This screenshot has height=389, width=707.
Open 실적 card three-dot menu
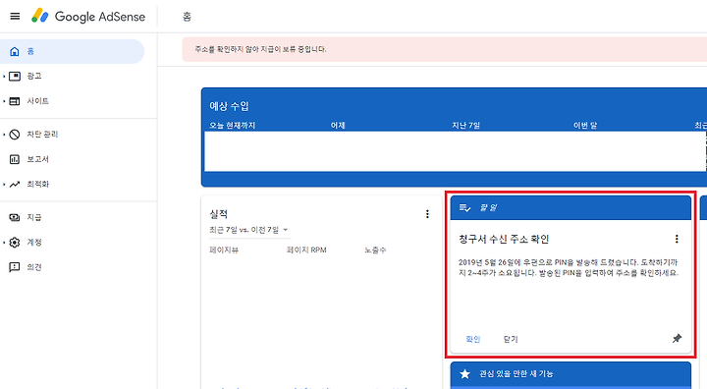pyautogui.click(x=427, y=214)
